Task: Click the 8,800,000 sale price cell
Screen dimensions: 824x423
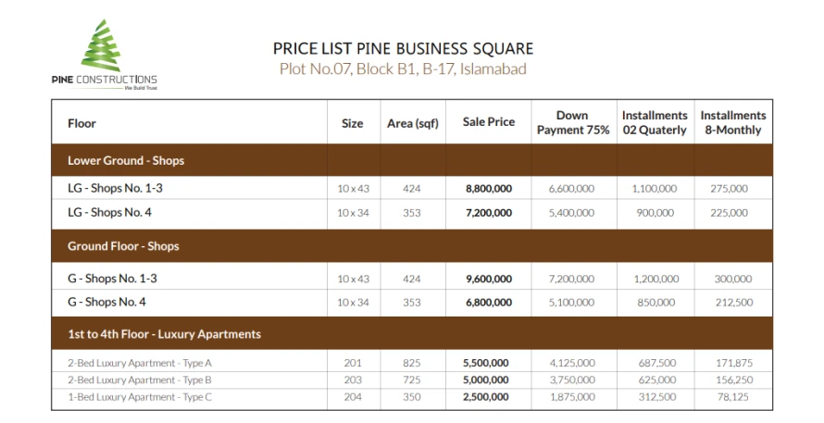Action: 489,189
